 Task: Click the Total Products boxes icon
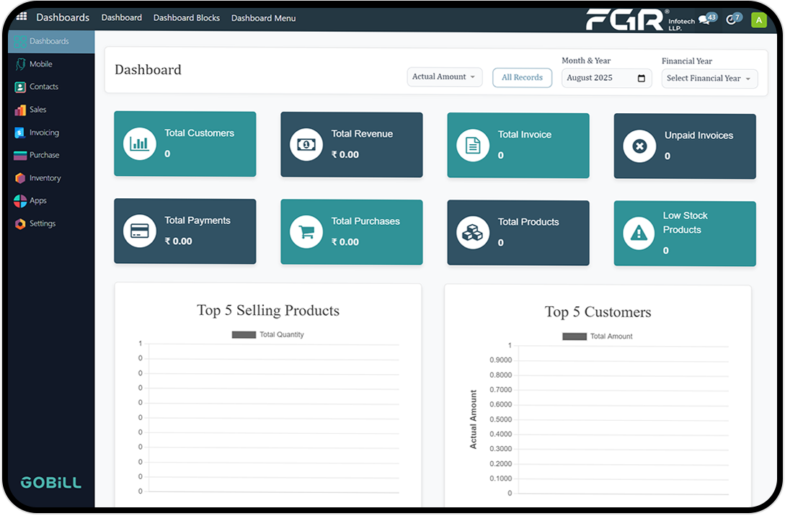(x=473, y=233)
